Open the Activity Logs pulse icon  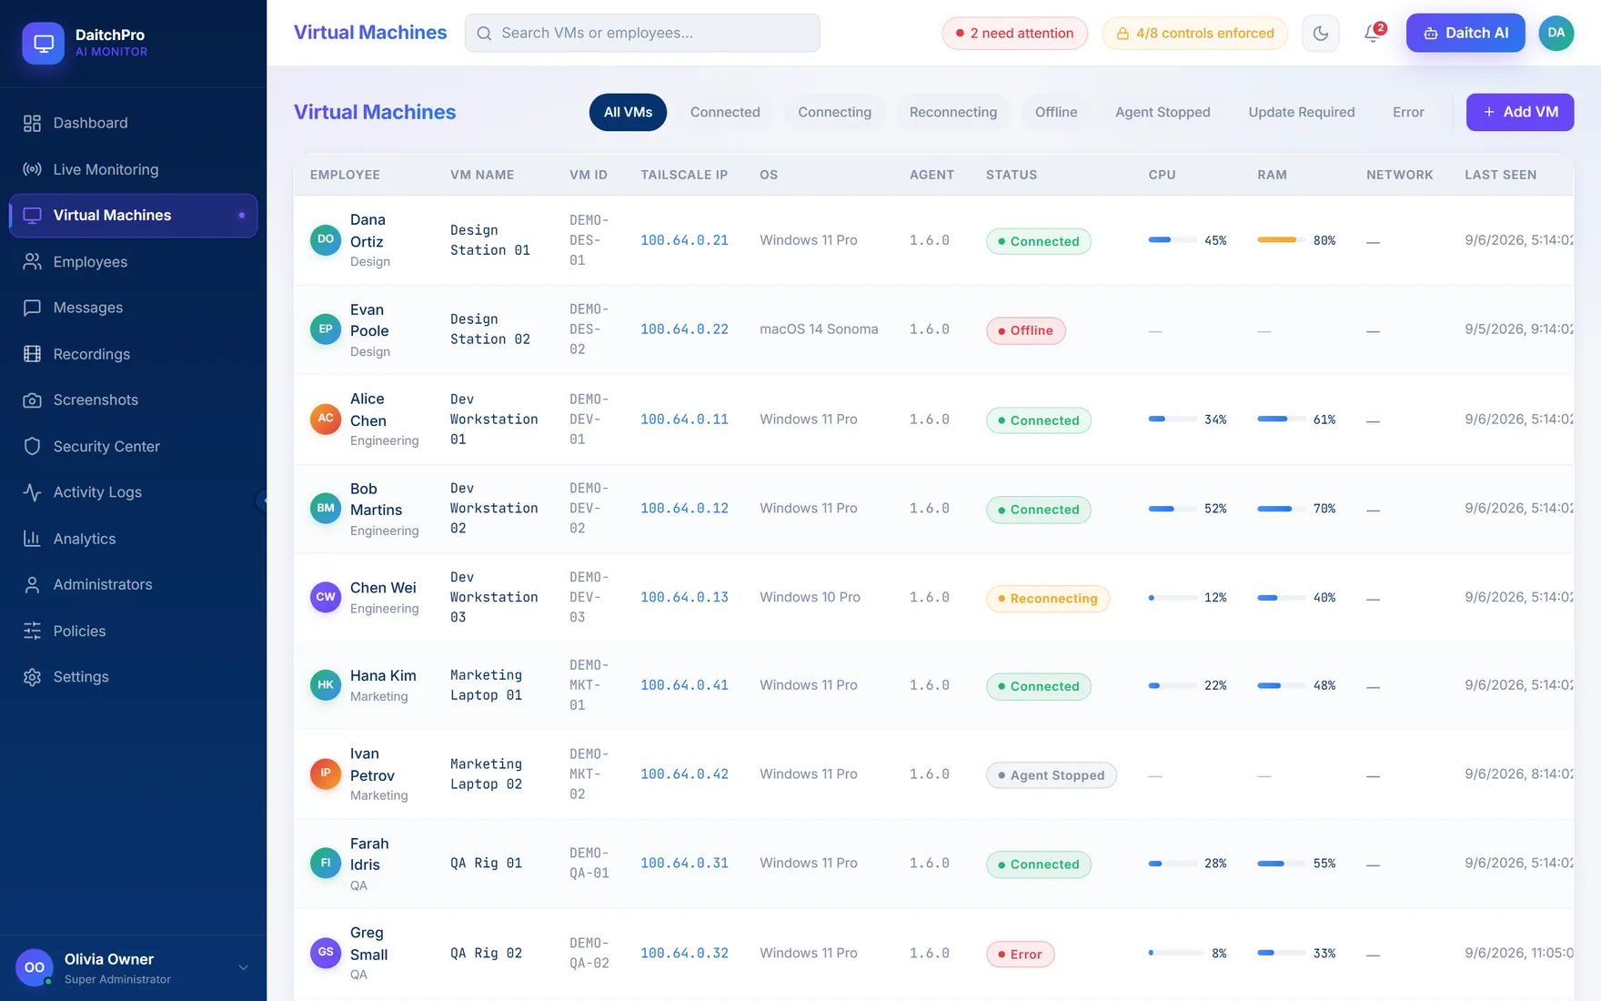pos(32,492)
